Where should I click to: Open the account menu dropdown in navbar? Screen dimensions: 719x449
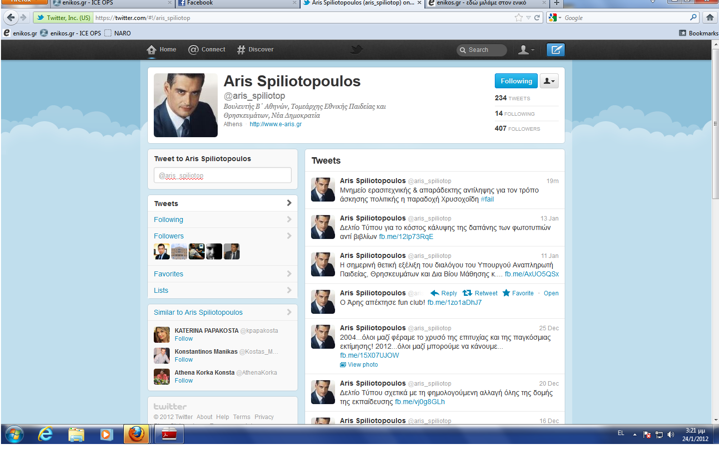coord(526,50)
